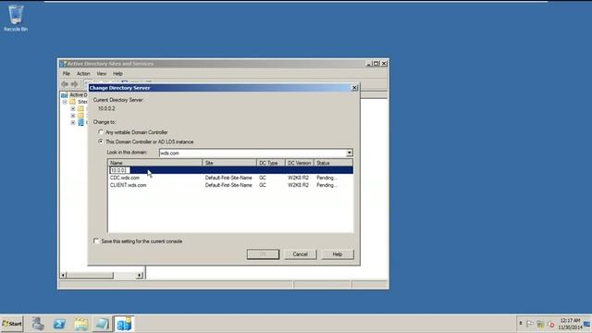Screen dimensions: 592x333
Task: Open the File menu
Action: (x=67, y=74)
